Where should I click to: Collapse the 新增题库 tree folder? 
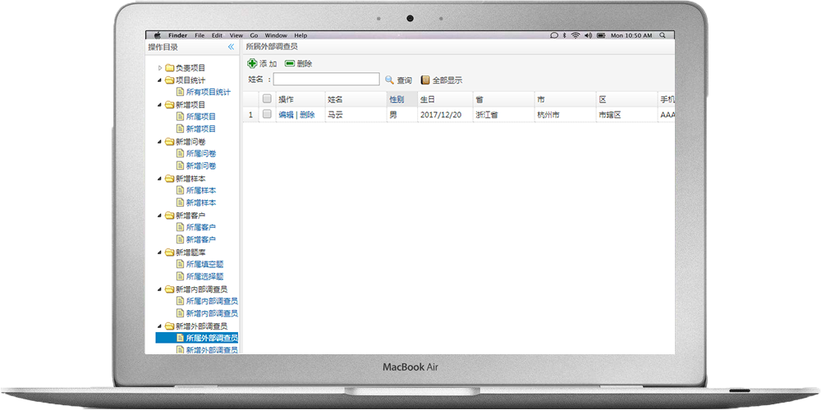[159, 253]
